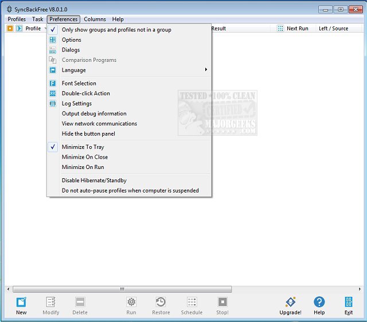
Task: Open the Columns menu
Action: (x=95, y=19)
